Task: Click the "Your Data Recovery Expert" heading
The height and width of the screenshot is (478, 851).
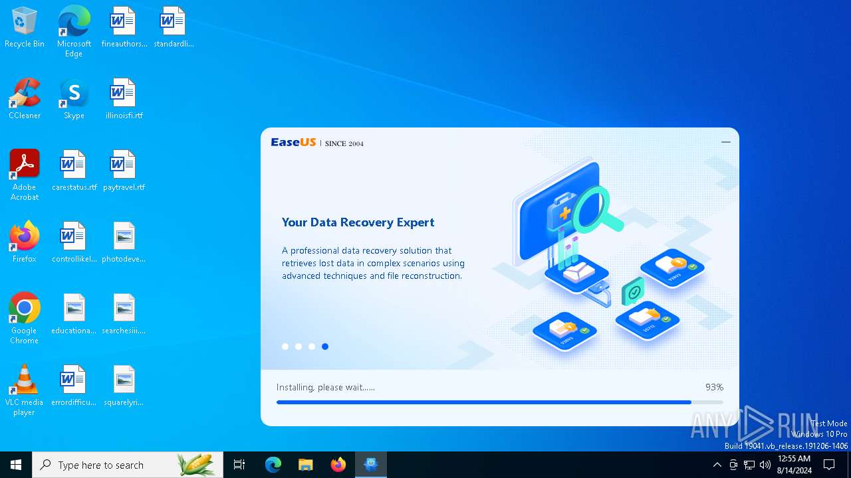Action: (358, 222)
